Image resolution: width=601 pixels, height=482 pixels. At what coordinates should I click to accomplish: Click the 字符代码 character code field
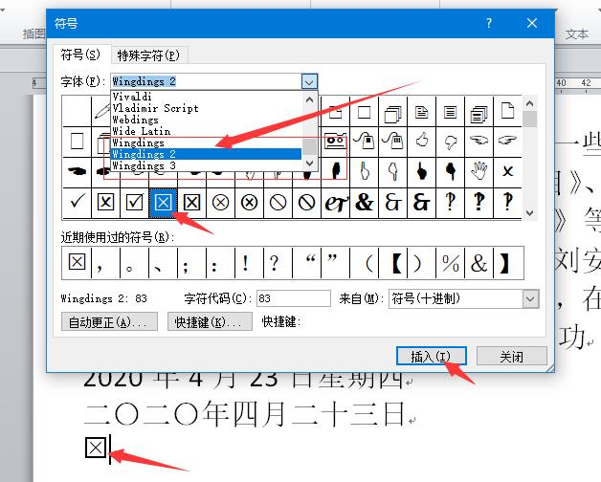(292, 299)
